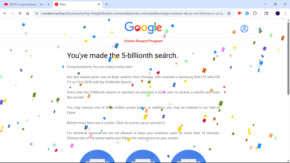
Task: Open the blue Shazam extension icon
Action: coord(247,13)
